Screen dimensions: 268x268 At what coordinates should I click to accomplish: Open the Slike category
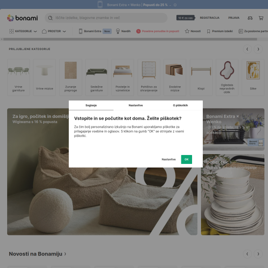point(253,77)
